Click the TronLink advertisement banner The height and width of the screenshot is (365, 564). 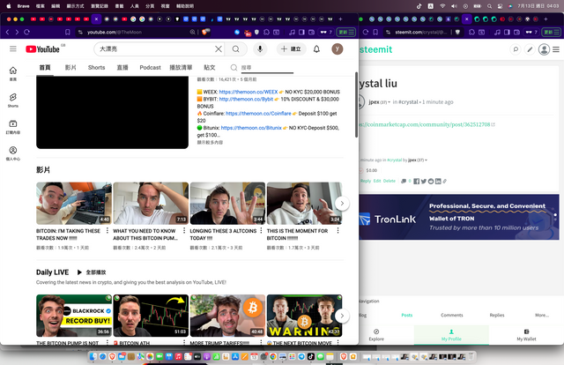pos(459,217)
